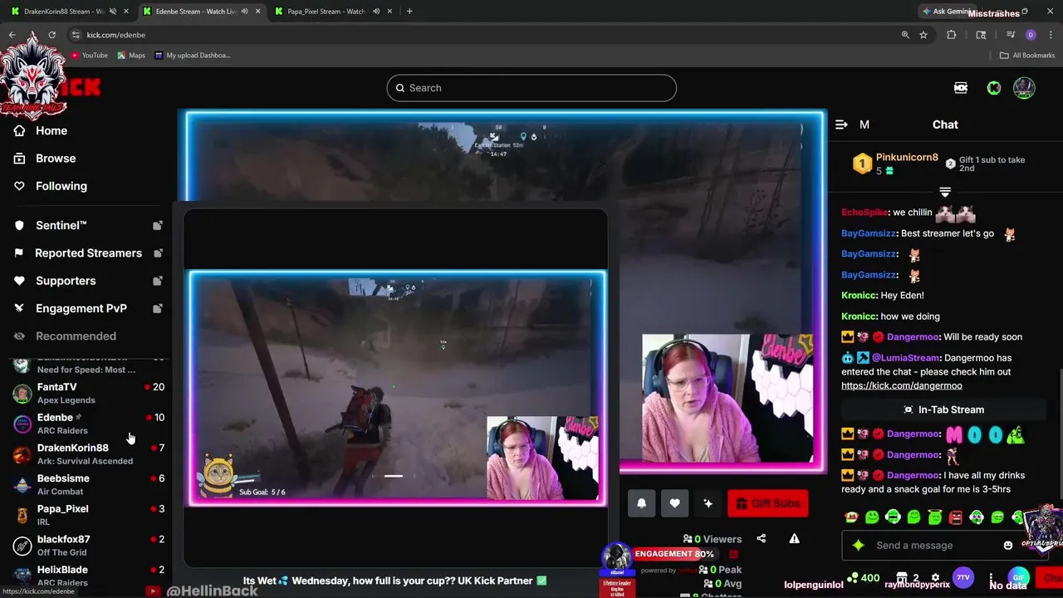Open HelixBlade channel in sidebar

tap(89, 576)
